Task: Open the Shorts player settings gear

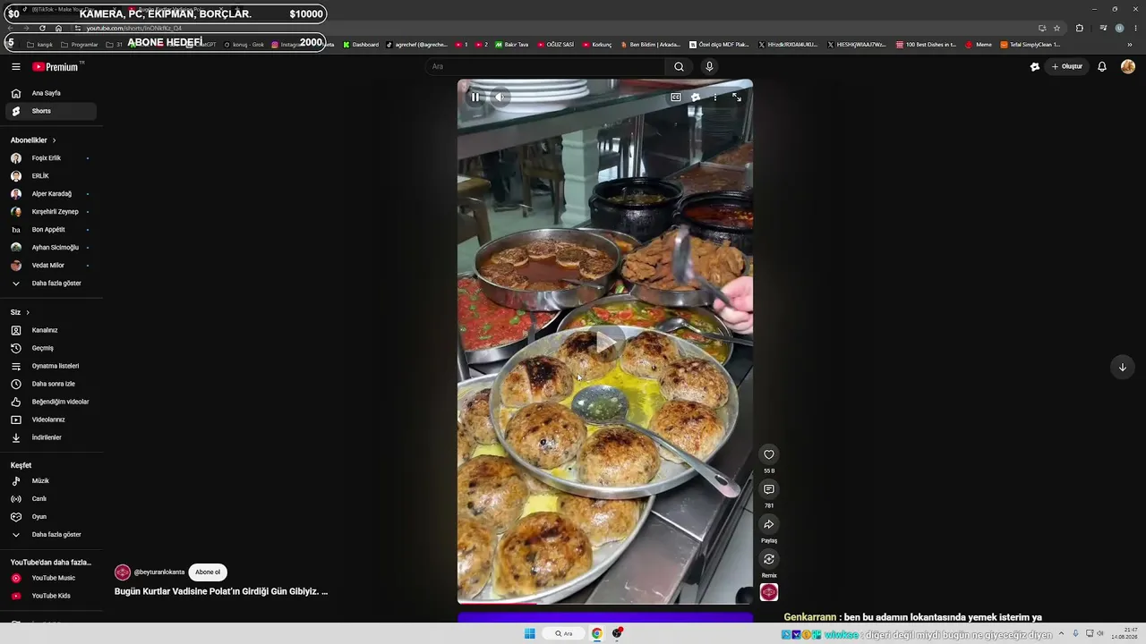Action: click(x=696, y=97)
